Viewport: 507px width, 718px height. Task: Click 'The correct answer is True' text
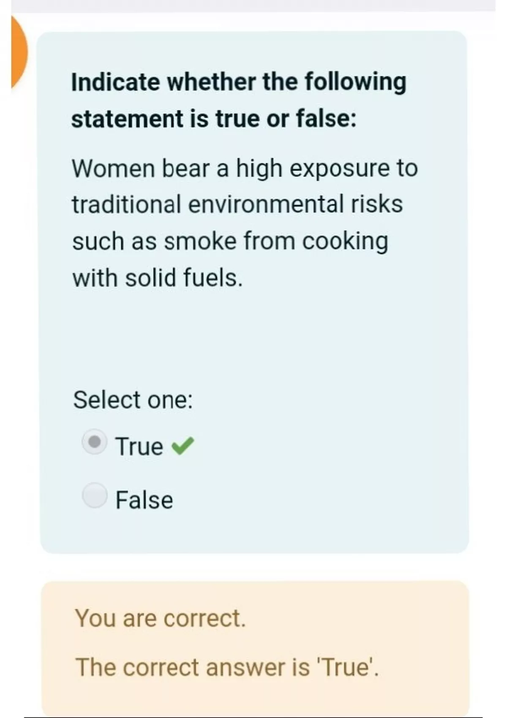click(227, 667)
